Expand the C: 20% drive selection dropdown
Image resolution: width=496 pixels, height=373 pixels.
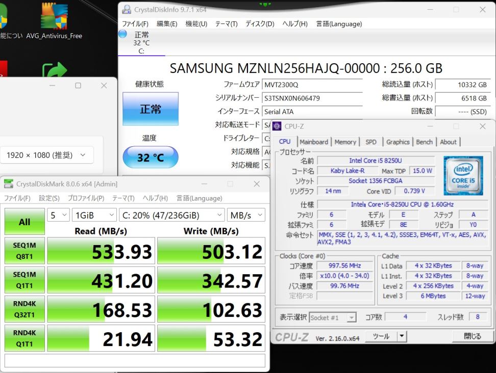[171, 215]
